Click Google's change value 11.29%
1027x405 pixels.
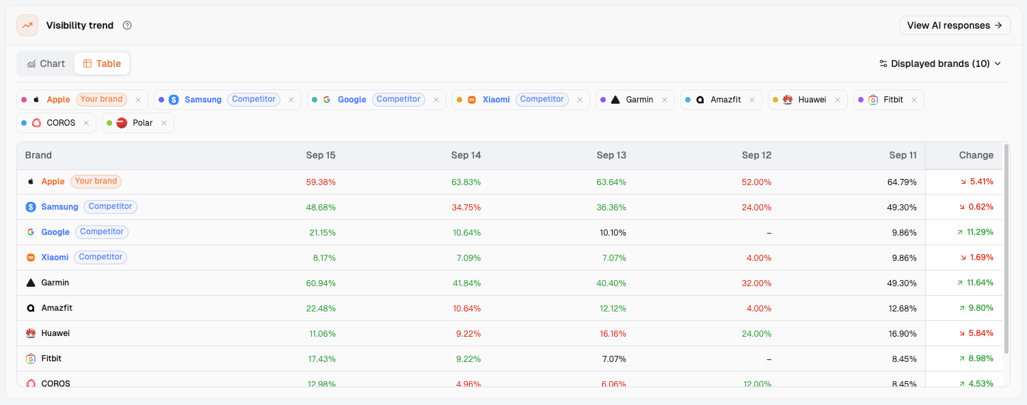click(x=975, y=232)
